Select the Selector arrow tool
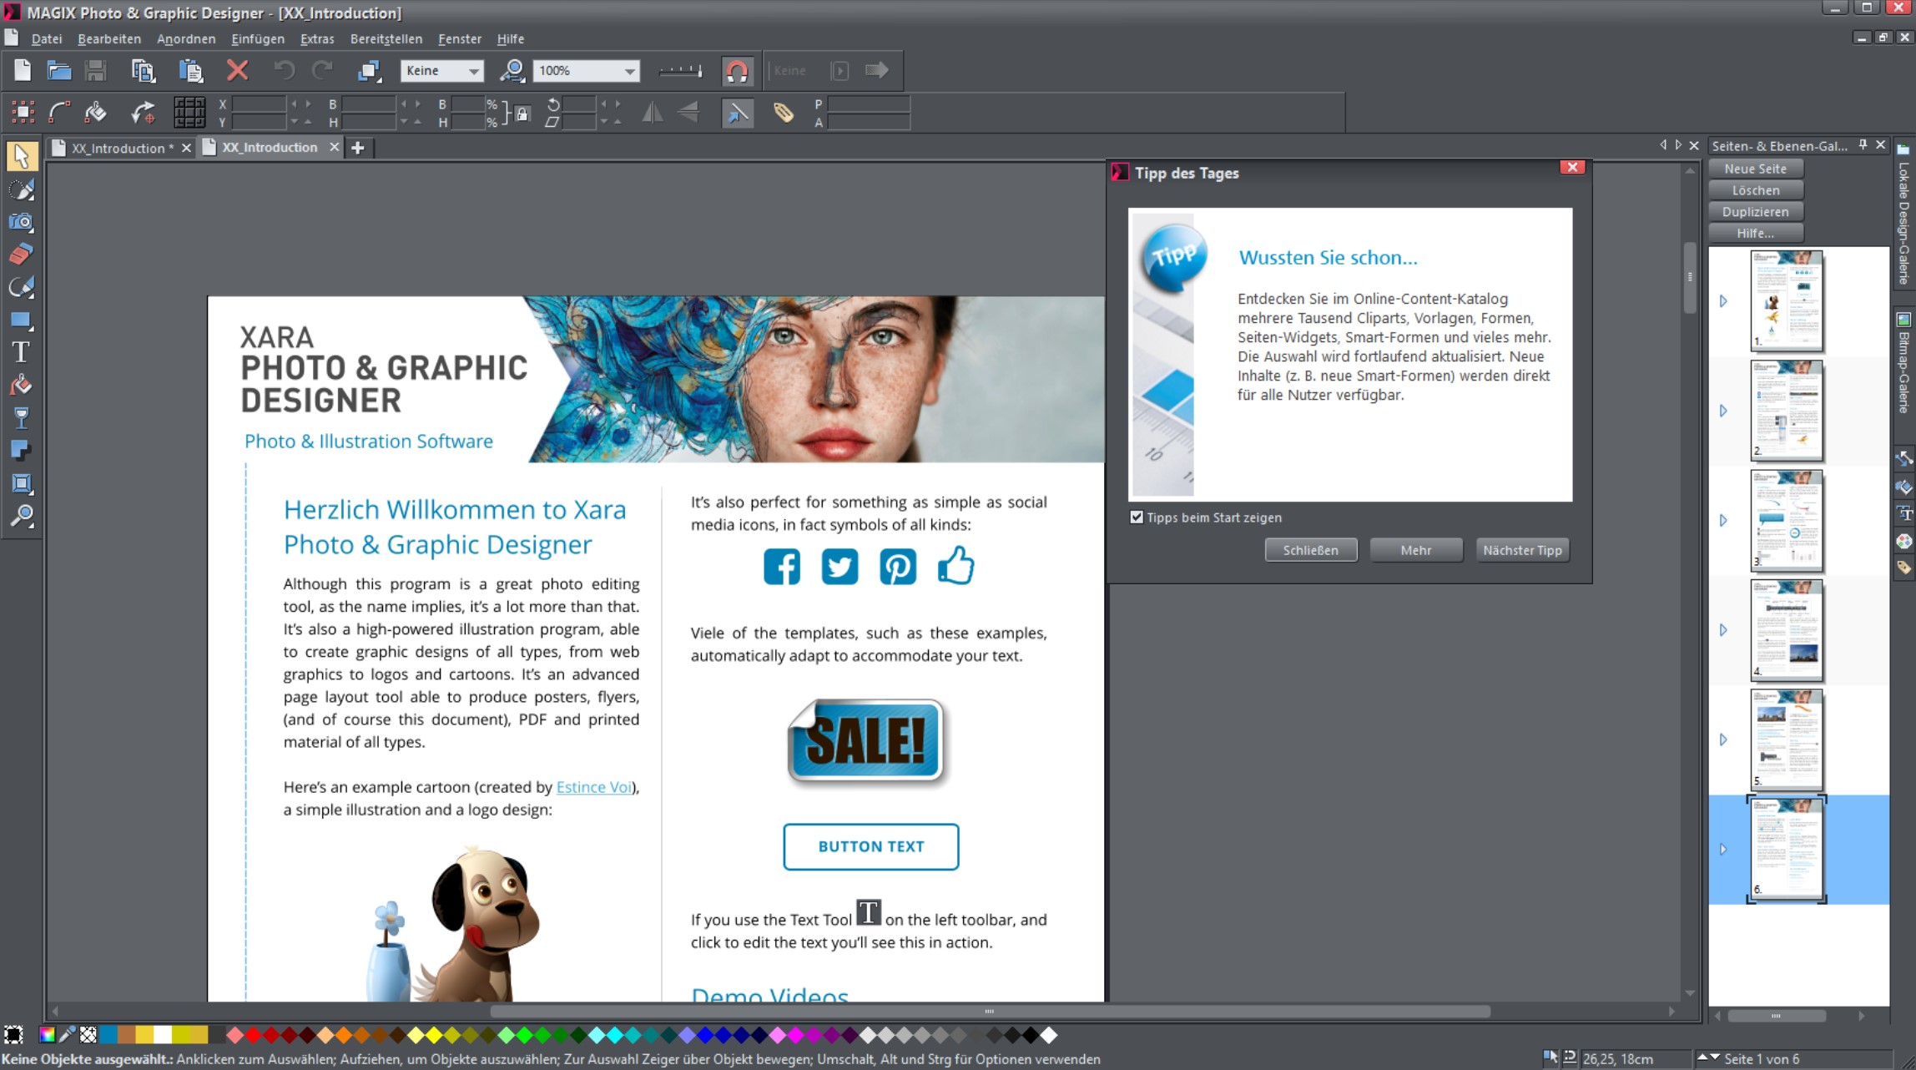Viewport: 1916px width, 1070px height. click(22, 156)
